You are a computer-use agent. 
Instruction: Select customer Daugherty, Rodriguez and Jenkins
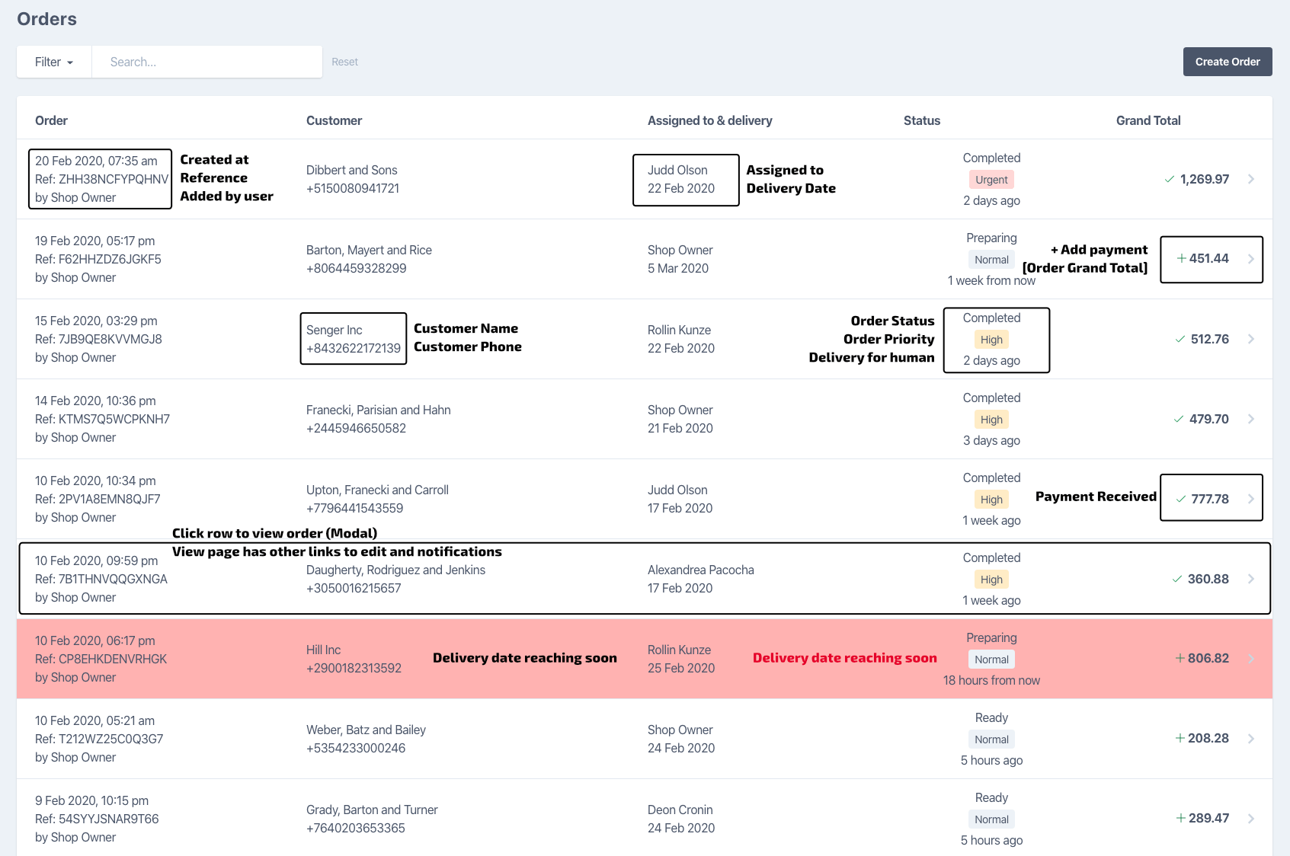tap(395, 570)
